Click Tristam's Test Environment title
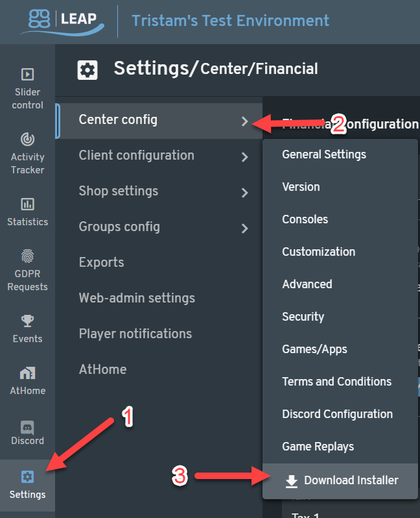The width and height of the screenshot is (420, 518). click(230, 21)
